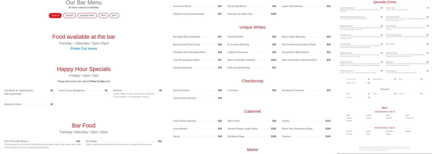Select the Wine filter pill
The width and height of the screenshot is (432, 154).
[x=103, y=15]
